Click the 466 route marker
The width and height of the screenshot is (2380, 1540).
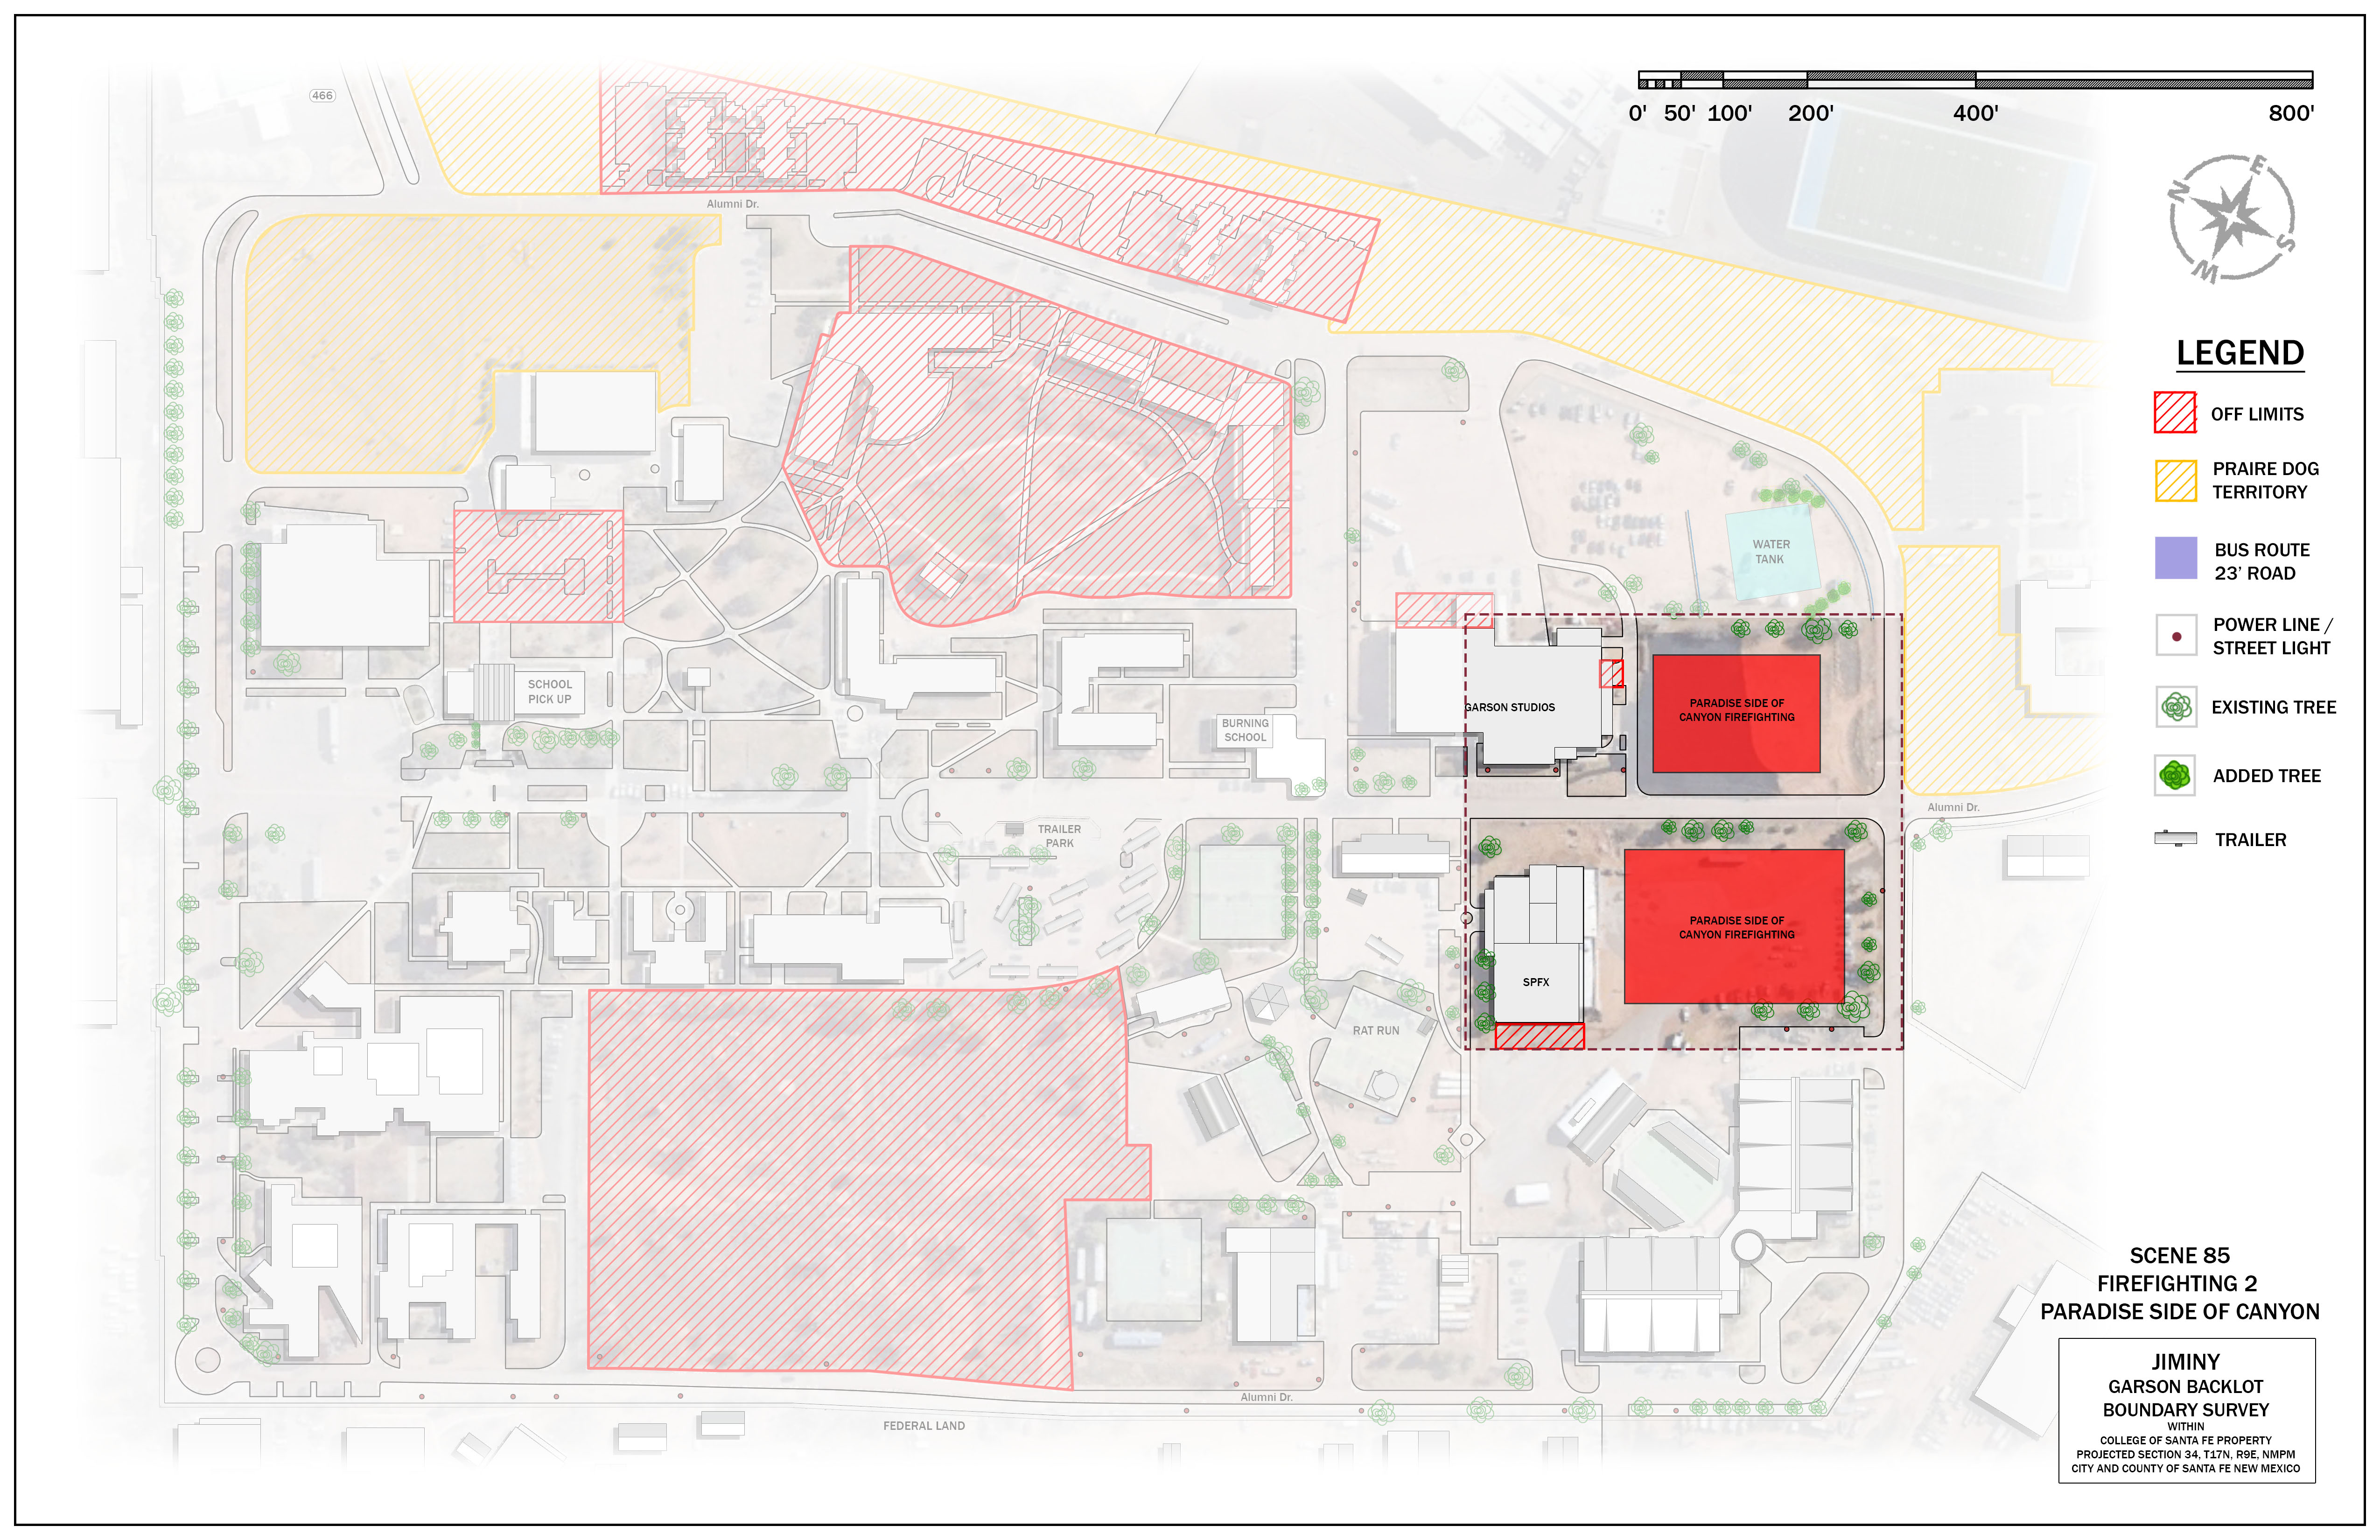pyautogui.click(x=322, y=96)
